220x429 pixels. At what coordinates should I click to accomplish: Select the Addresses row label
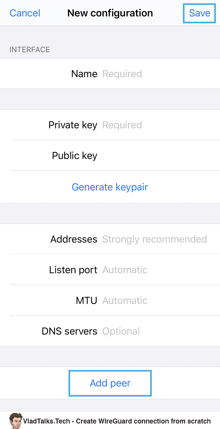pos(74,239)
